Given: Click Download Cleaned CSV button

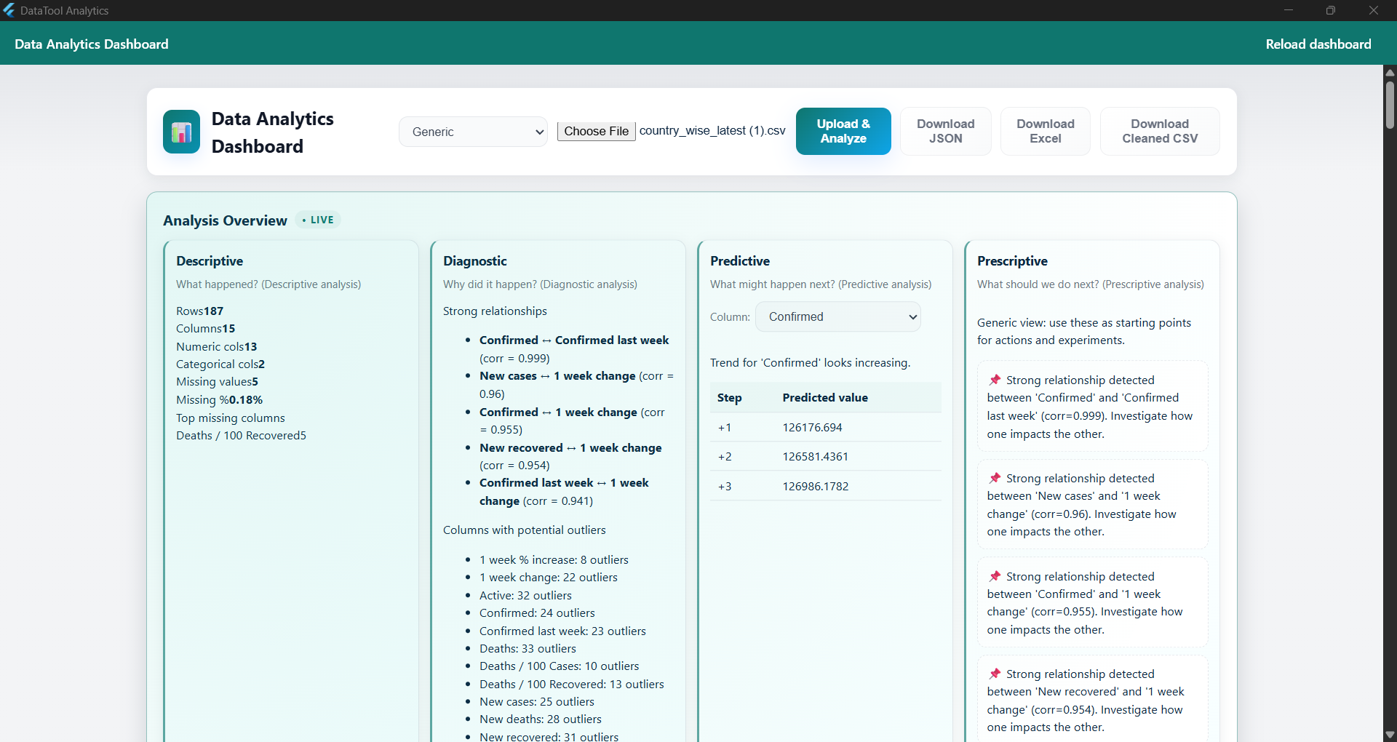Looking at the screenshot, I should click(1160, 131).
